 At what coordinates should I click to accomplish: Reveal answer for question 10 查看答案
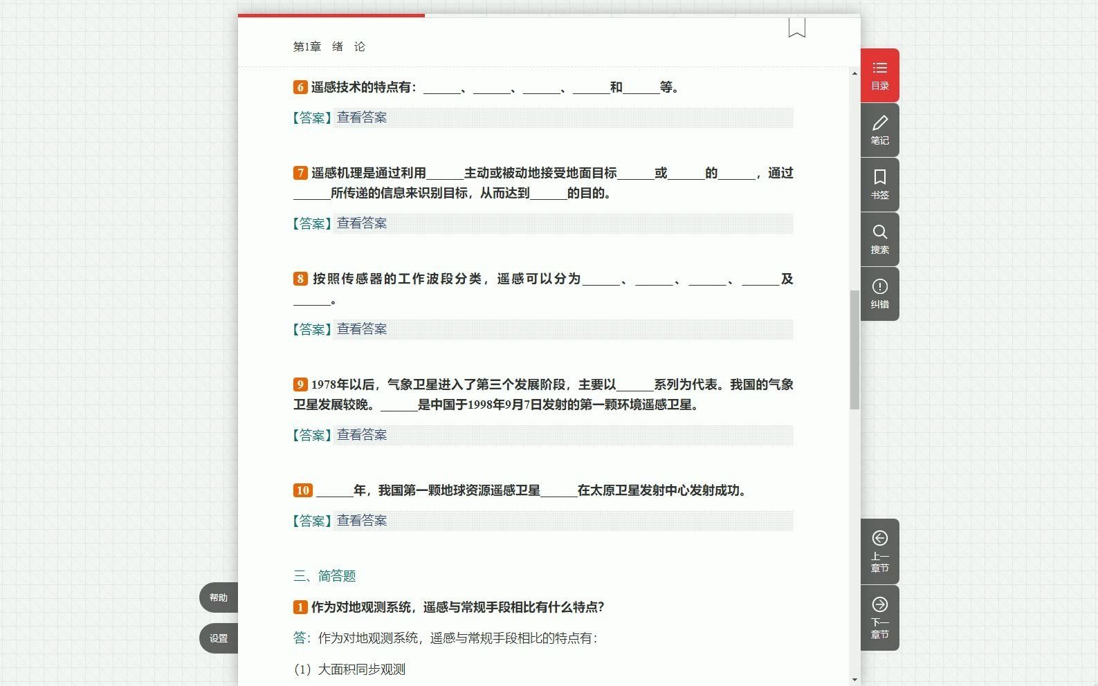(x=362, y=521)
